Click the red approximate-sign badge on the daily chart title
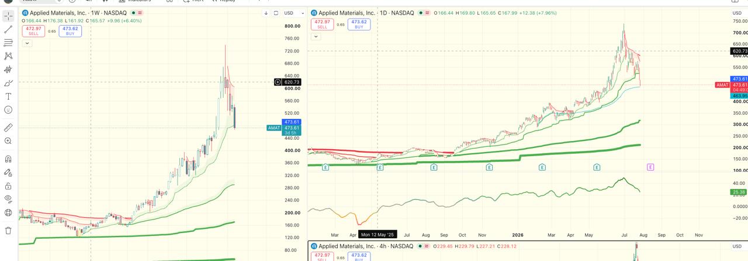Screen dimensions: 748x261 tap(428, 13)
